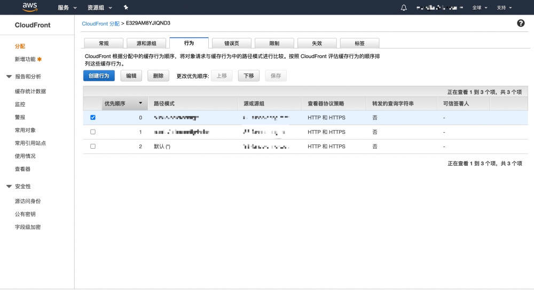Open 查看器 in the sidebar
This screenshot has height=291, width=534.
click(22, 169)
